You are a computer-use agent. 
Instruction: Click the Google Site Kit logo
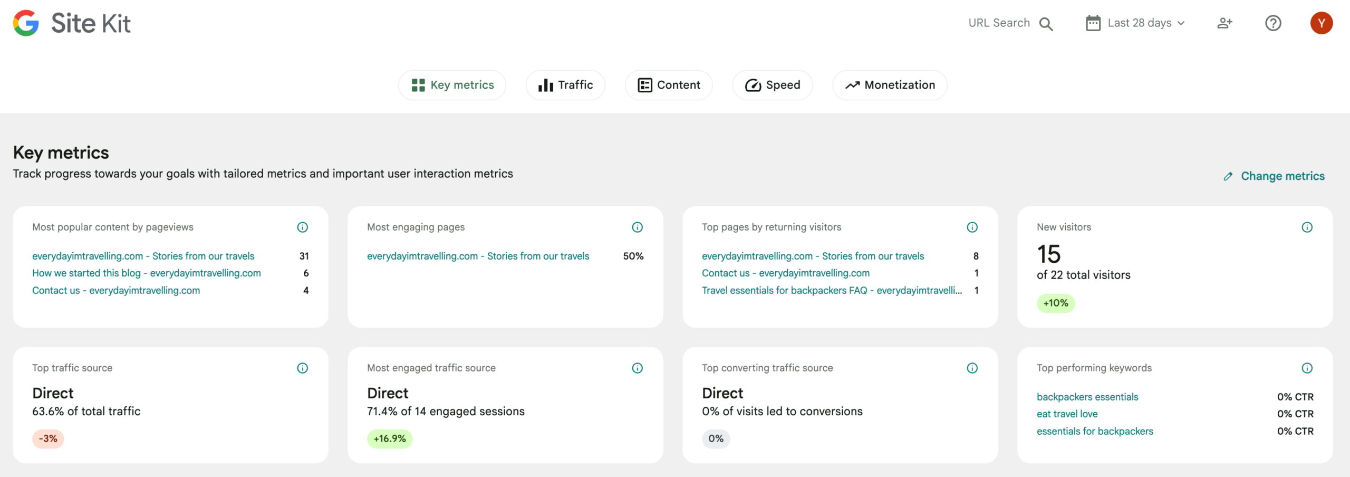(x=72, y=23)
